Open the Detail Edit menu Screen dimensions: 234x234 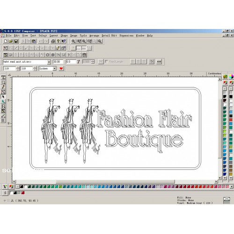(x=110, y=36)
